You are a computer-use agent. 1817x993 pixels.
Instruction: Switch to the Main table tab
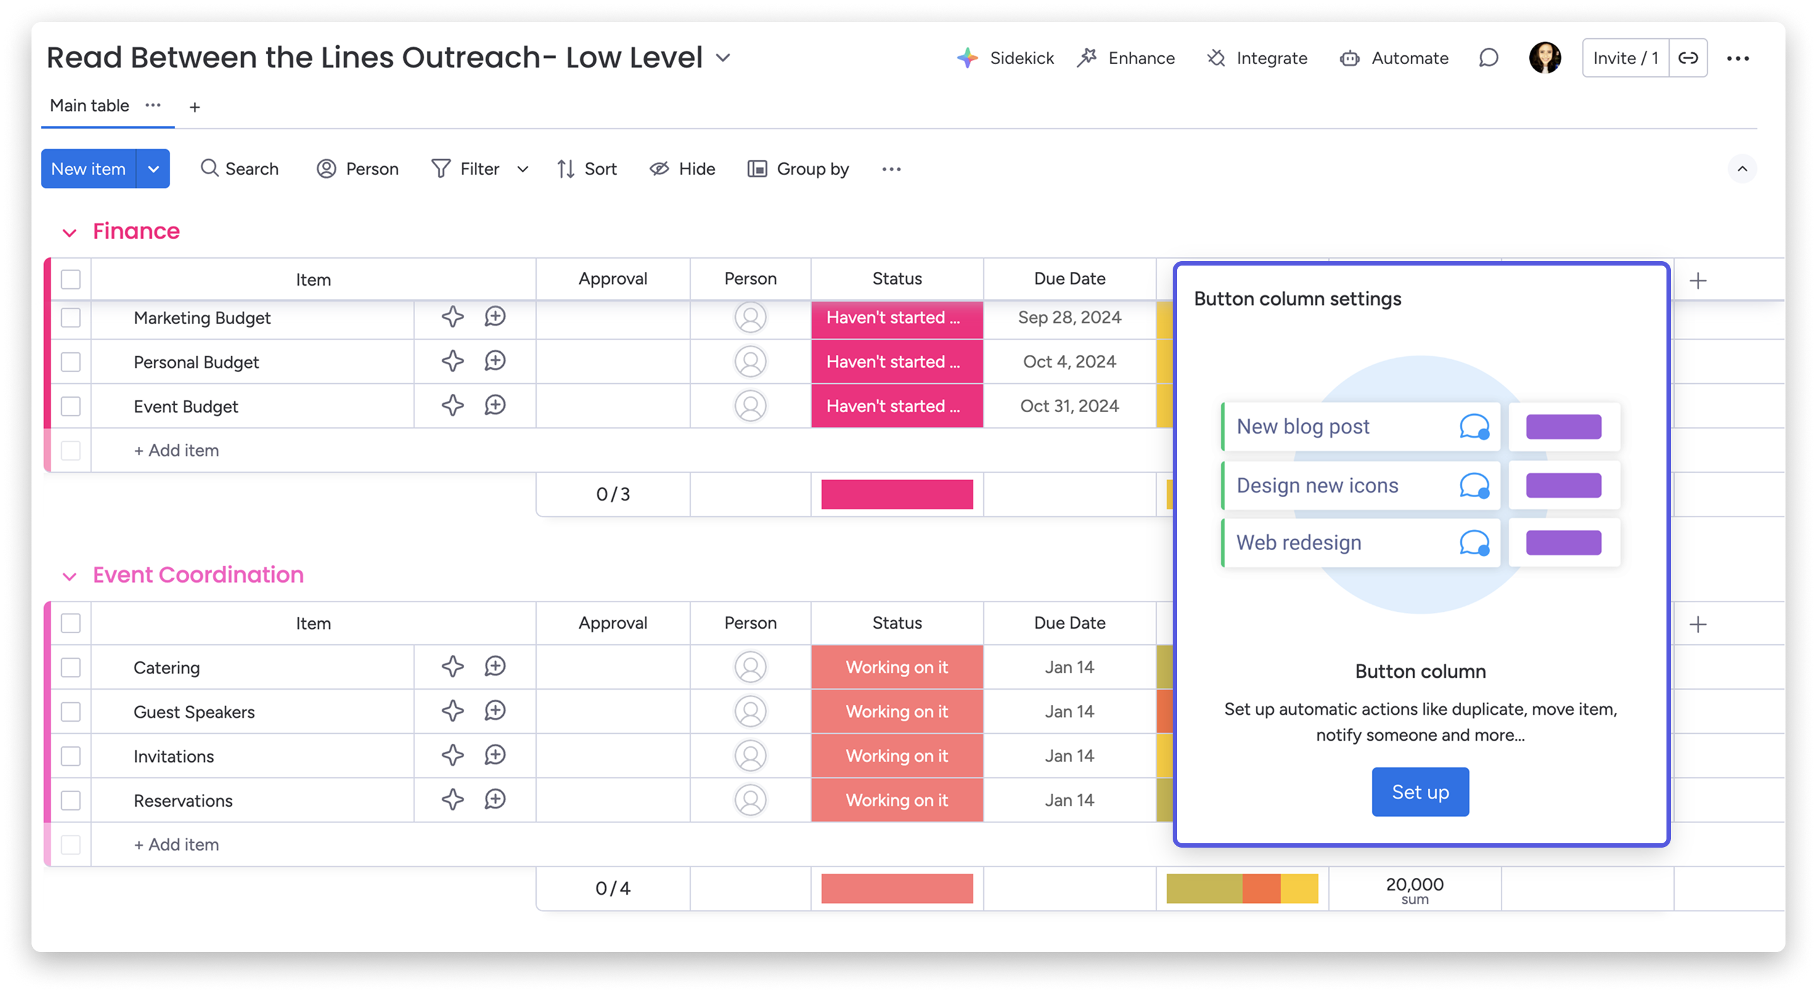(x=88, y=105)
